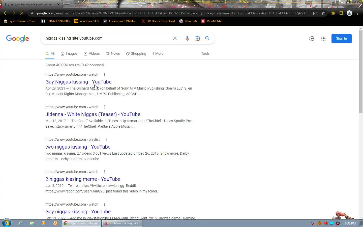Click the red V tray icon
The width and height of the screenshot is (363, 227).
(x=313, y=223)
